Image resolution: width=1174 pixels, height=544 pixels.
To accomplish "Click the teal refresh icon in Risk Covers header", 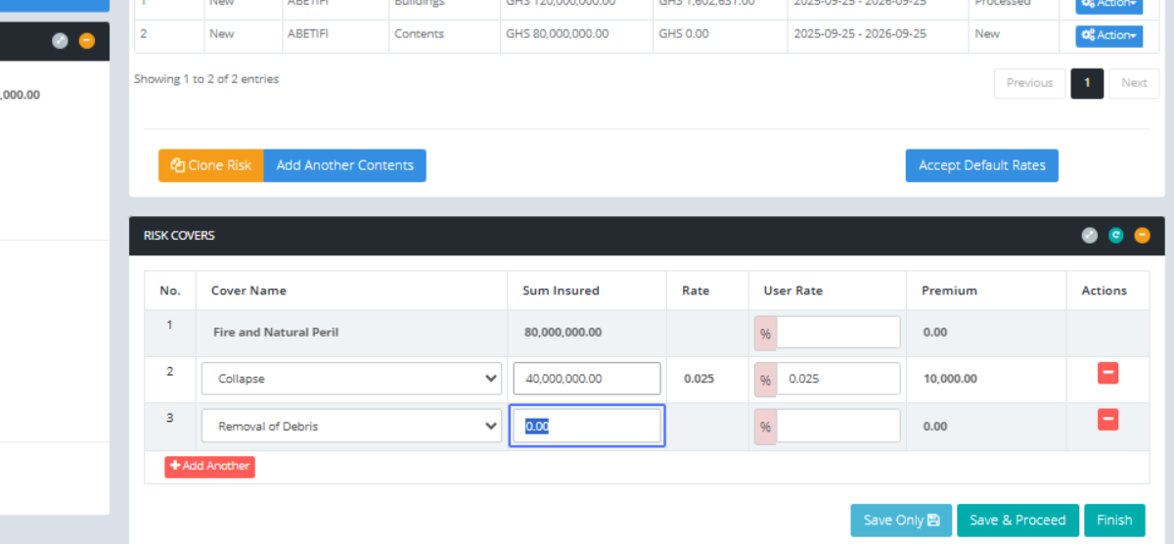I will (1116, 236).
